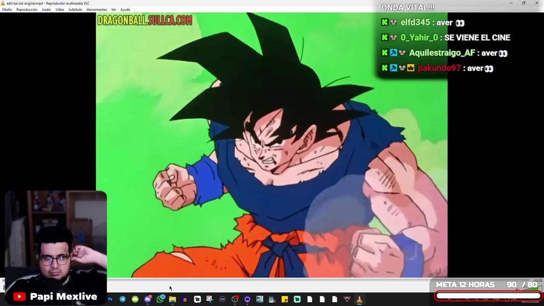Open the Vídeo menu
The image size is (544, 306).
pos(59,9)
